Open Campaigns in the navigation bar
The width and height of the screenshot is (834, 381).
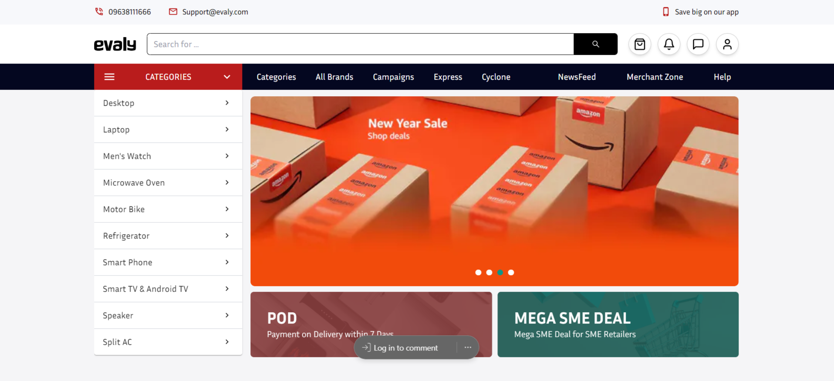click(x=393, y=77)
